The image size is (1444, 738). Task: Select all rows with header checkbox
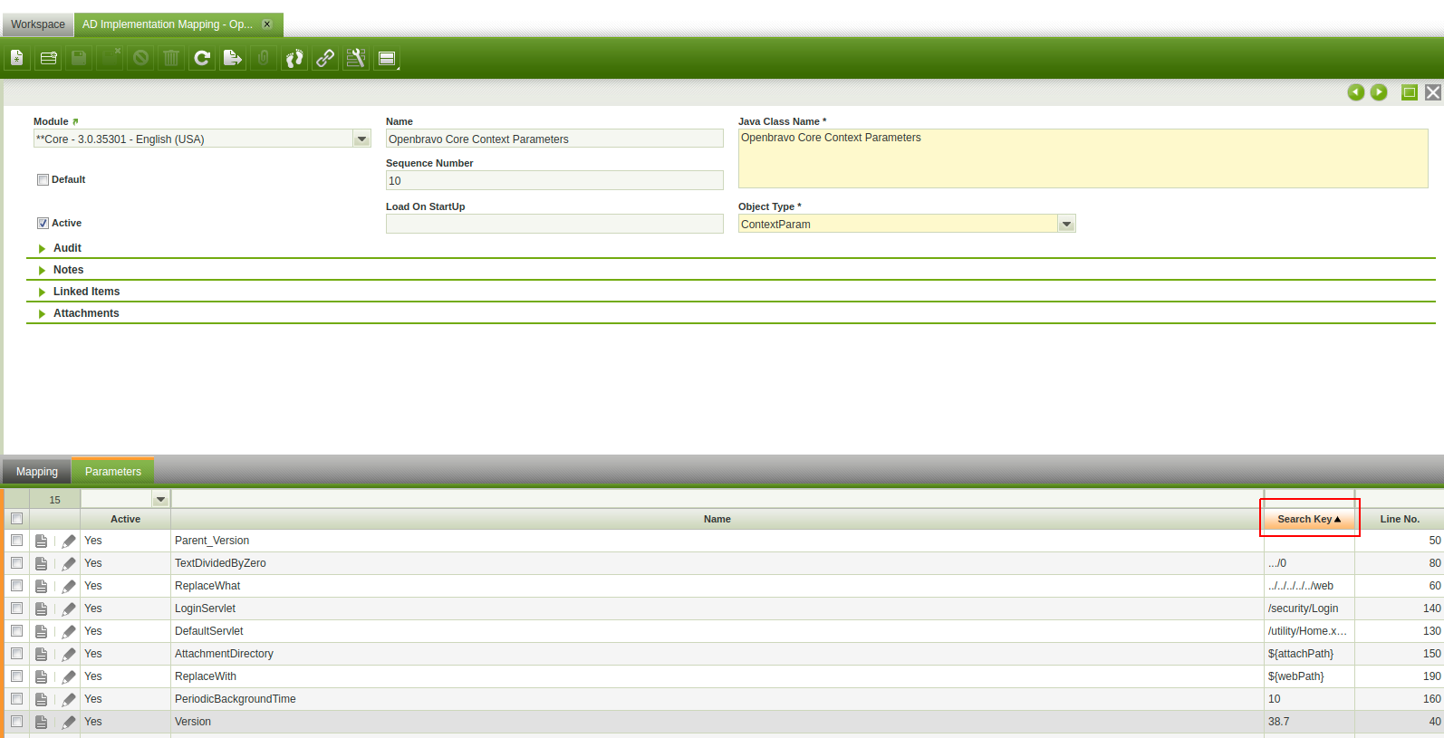pyautogui.click(x=16, y=519)
